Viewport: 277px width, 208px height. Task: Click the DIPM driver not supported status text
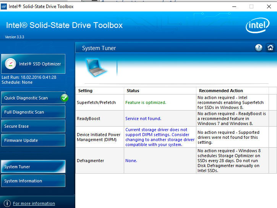point(160,137)
